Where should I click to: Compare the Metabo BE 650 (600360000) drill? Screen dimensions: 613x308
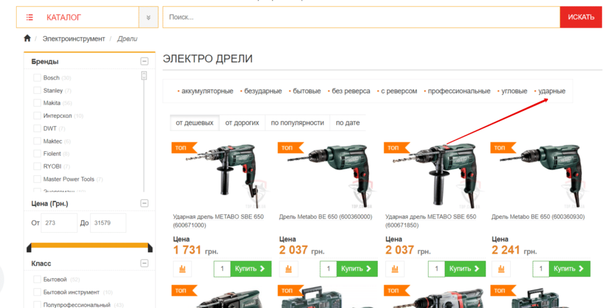click(x=288, y=269)
